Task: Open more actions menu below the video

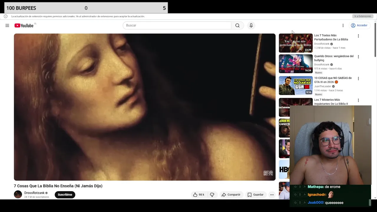Action: [x=272, y=195]
